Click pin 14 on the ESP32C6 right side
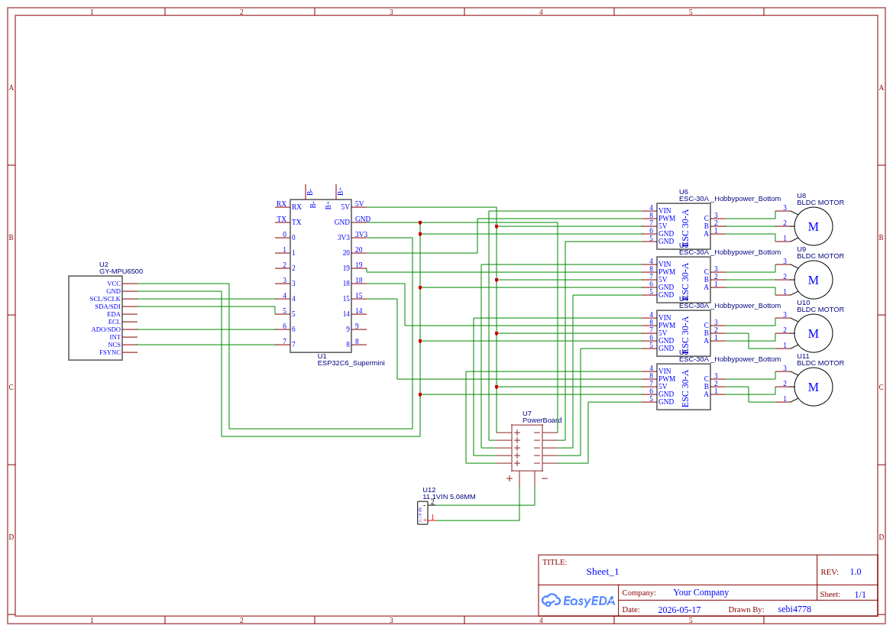 [x=346, y=314]
